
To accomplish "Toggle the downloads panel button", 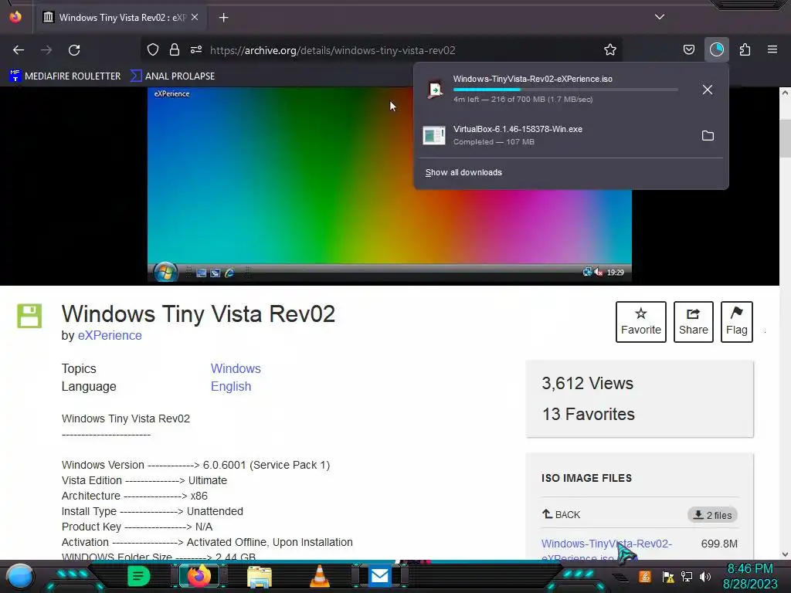I will pos(716,49).
